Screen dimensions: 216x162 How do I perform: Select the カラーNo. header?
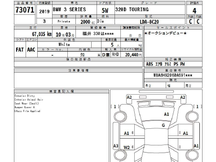(53, 49)
